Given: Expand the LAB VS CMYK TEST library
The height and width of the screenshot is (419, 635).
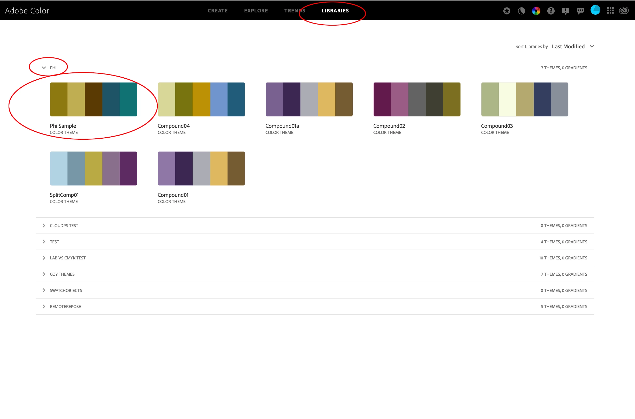Looking at the screenshot, I should click(x=44, y=258).
